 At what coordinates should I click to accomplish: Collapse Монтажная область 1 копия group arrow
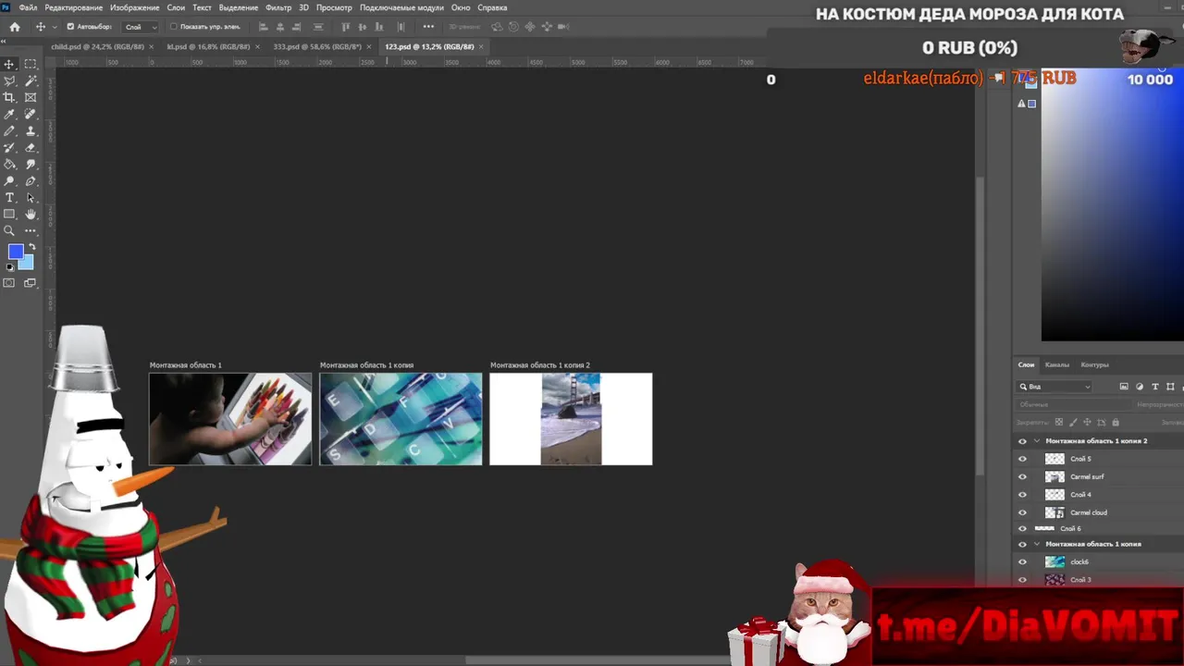pyautogui.click(x=1037, y=544)
